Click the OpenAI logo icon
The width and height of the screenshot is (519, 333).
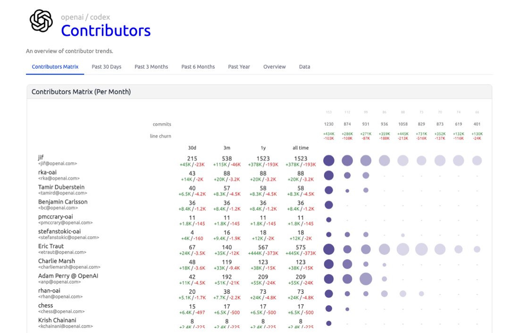pyautogui.click(x=41, y=20)
